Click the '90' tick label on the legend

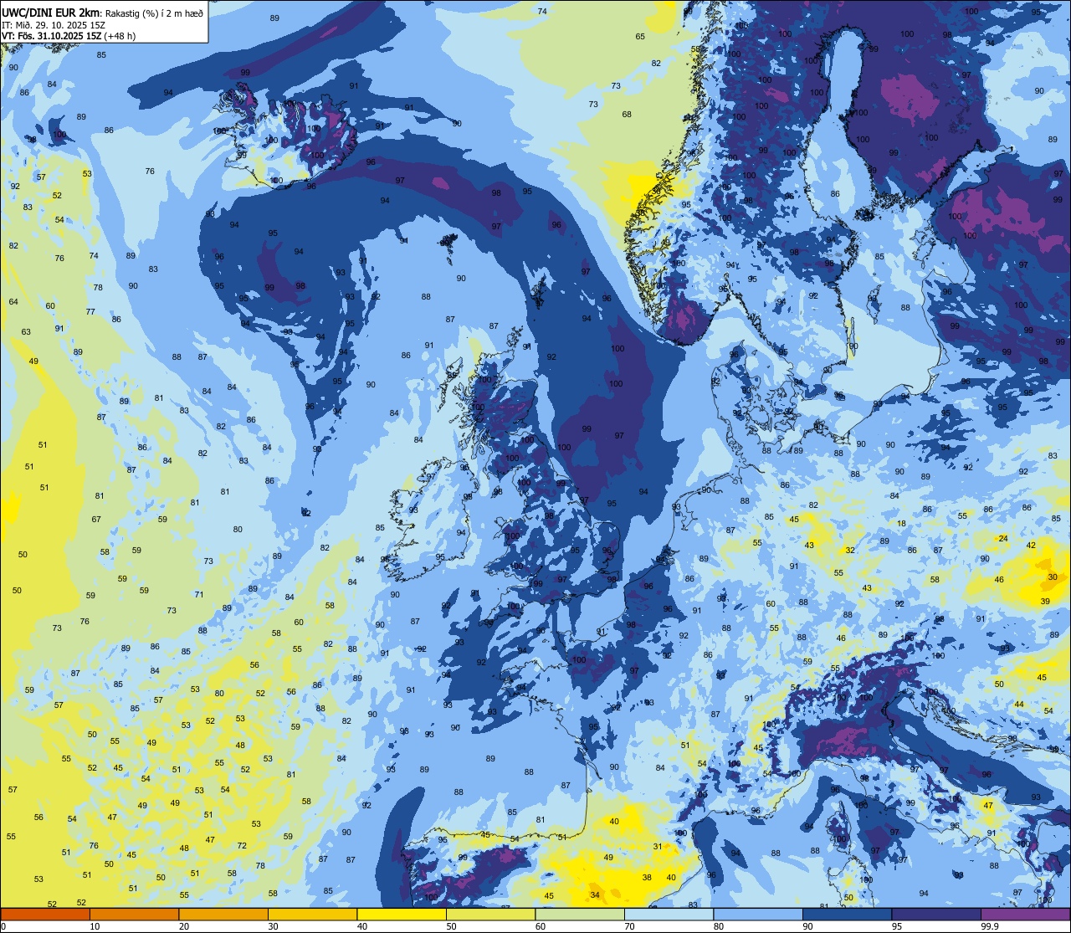807,926
